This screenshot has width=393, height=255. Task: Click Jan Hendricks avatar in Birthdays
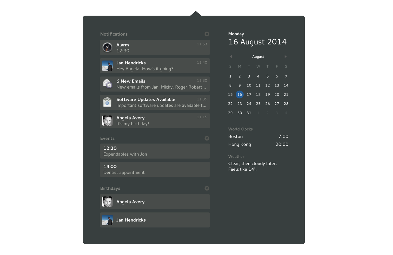point(107,220)
